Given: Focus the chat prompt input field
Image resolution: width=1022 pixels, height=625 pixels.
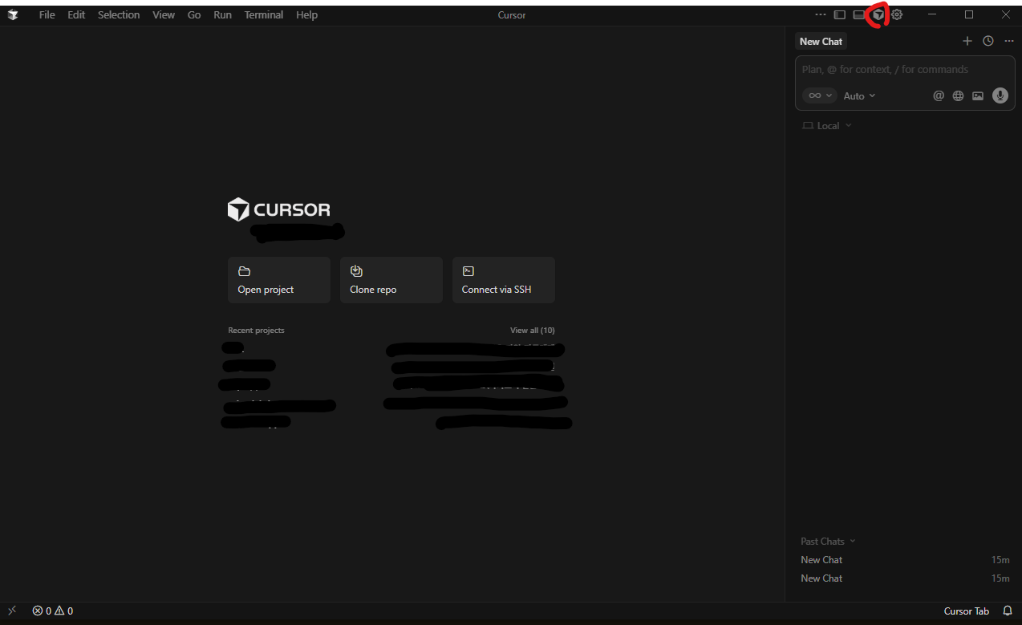Looking at the screenshot, I should click(905, 70).
